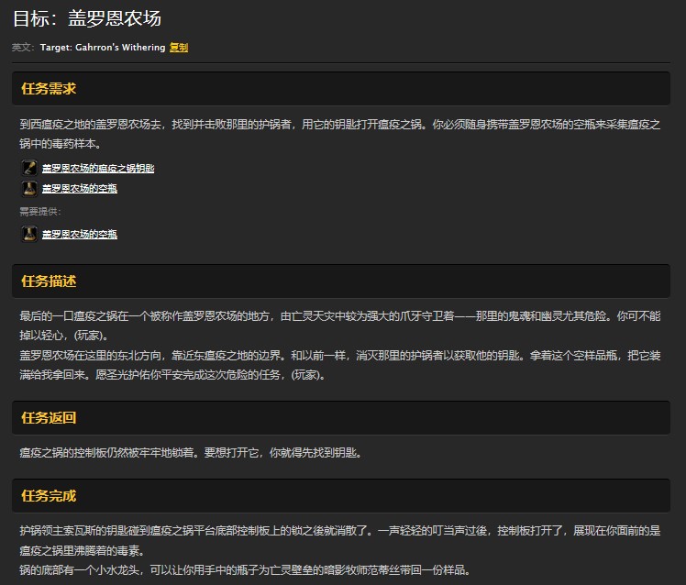
Task: Open the 盖罗恩农场的空瓶 link under 需要提供
Action: 79,234
